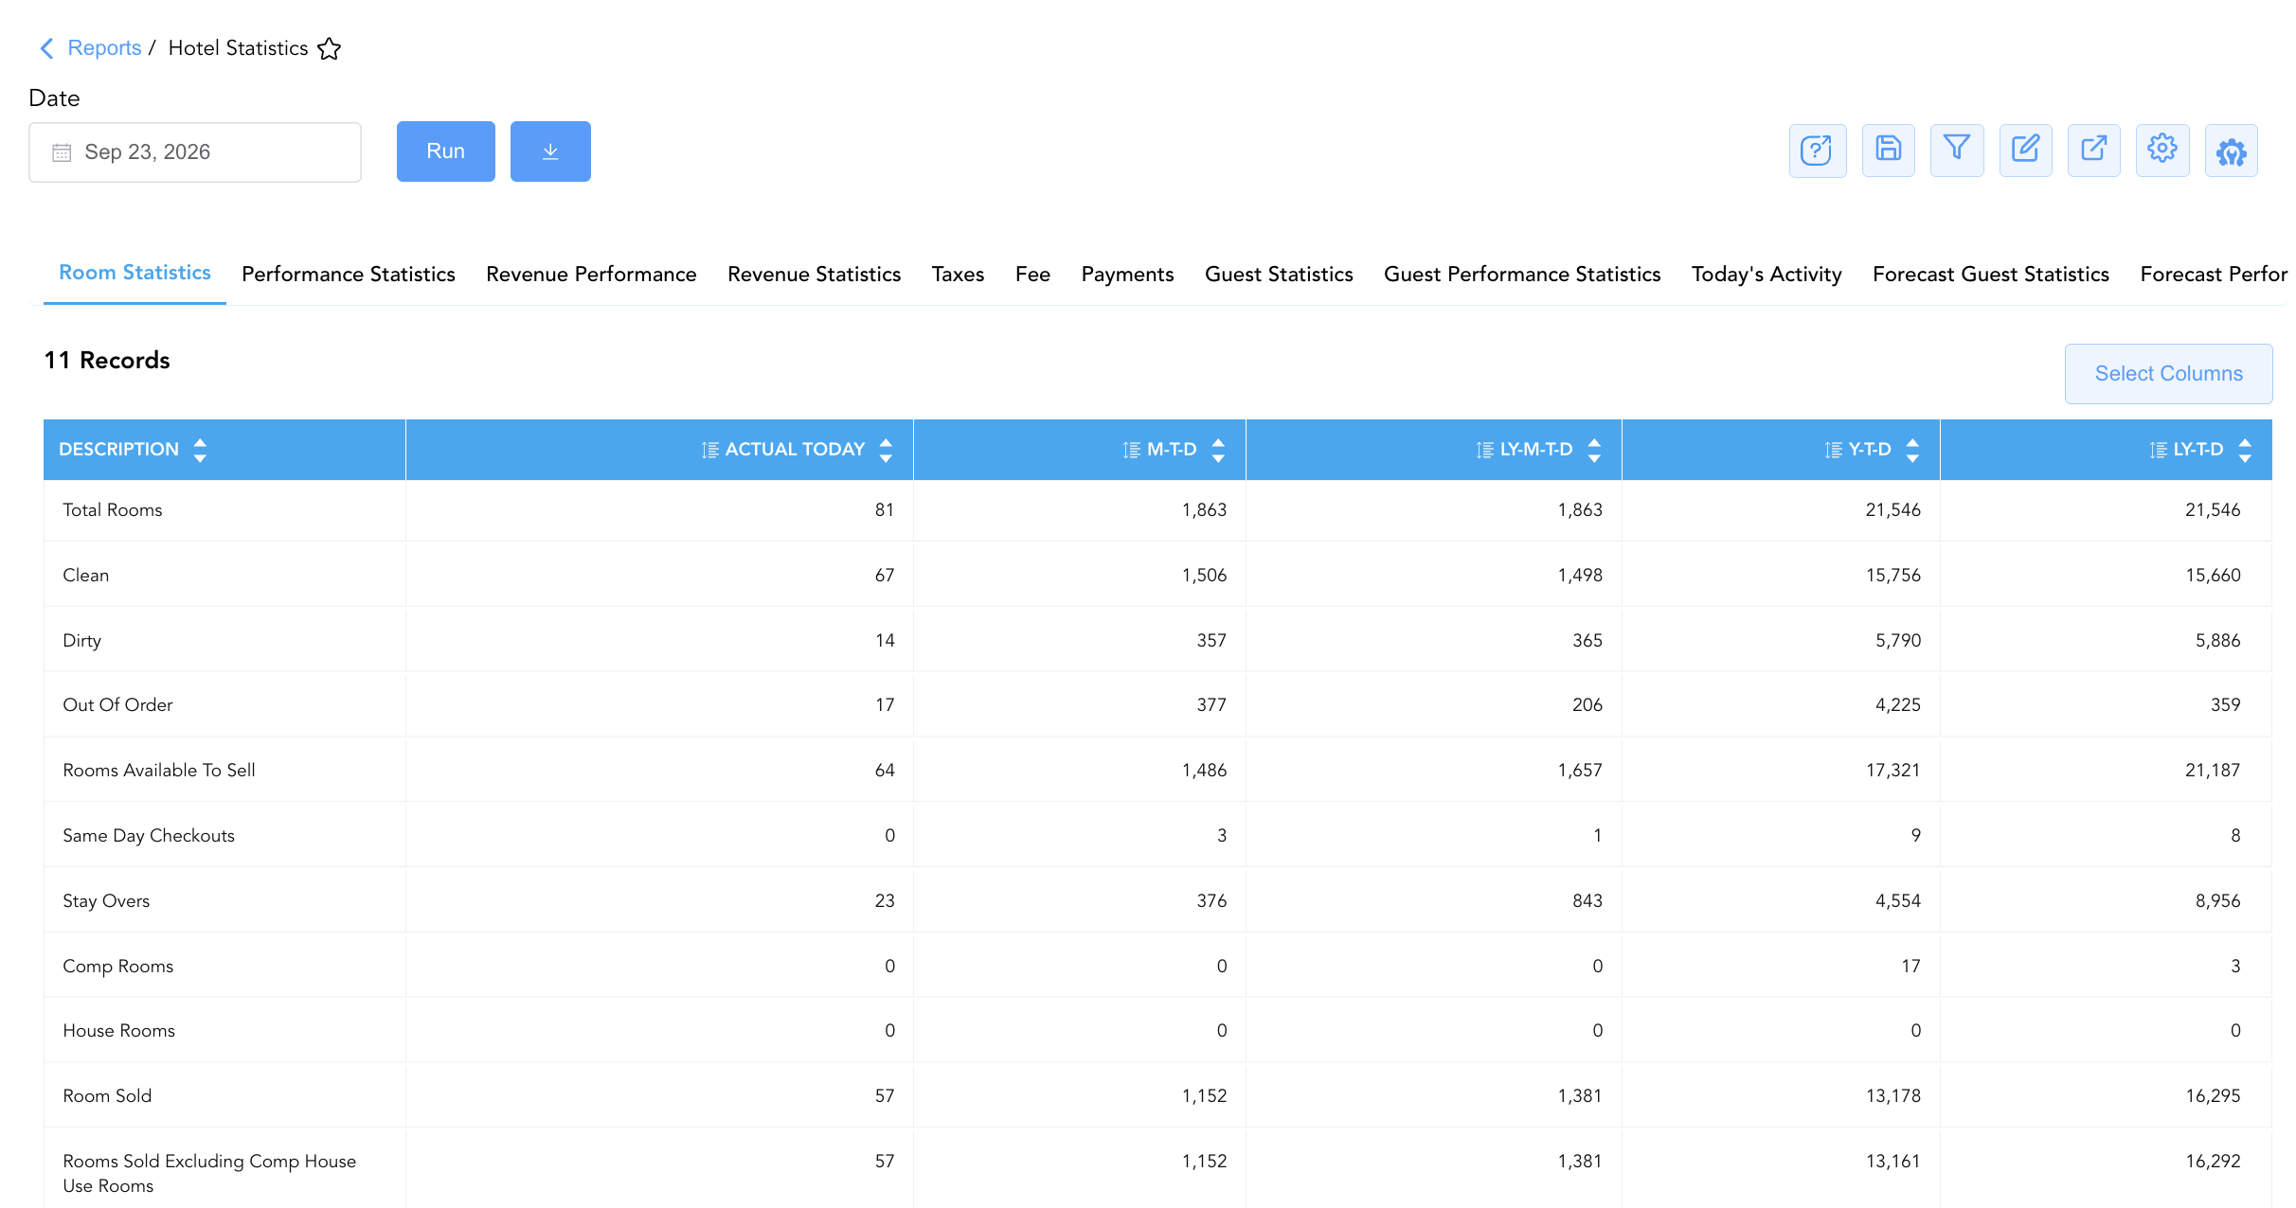The width and height of the screenshot is (2296, 1208).
Task: Sort by M-T-D column arrows
Action: pos(1218,450)
